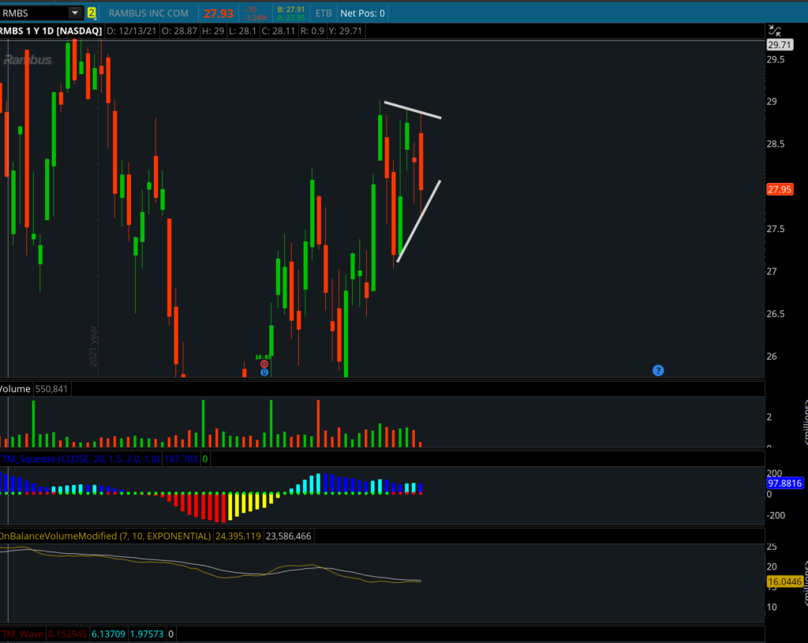Click the blue 97.8816 squeeze axis label
808x643 pixels.
[784, 484]
